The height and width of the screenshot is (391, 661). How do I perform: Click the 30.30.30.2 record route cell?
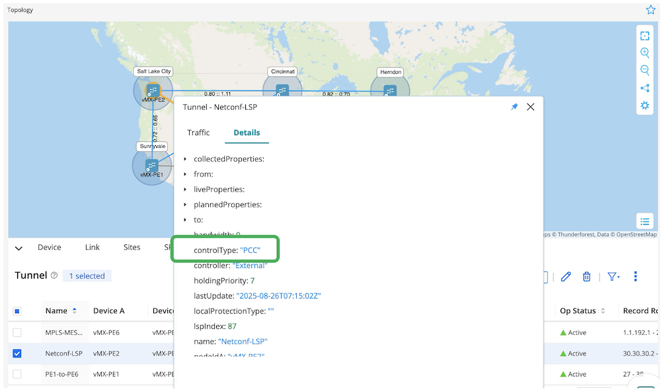click(x=641, y=353)
